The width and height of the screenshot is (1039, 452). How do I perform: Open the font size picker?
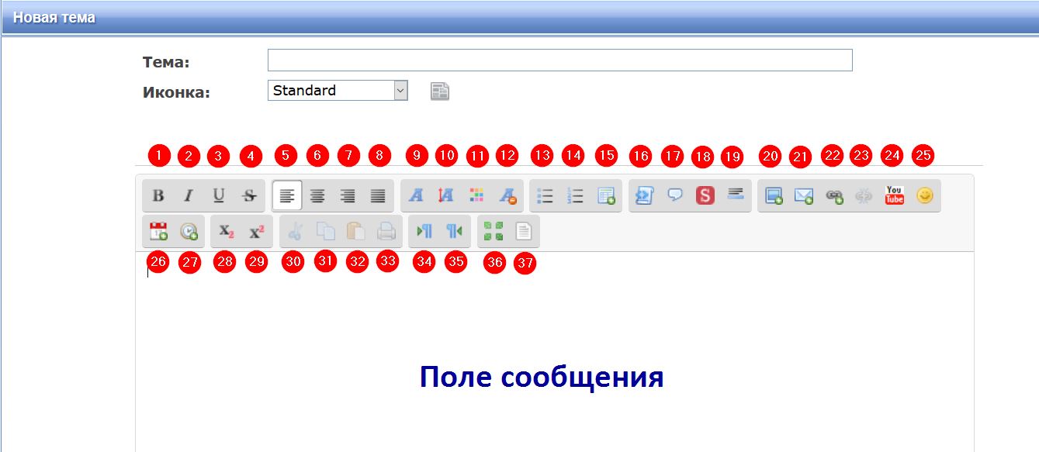pyautogui.click(x=446, y=196)
